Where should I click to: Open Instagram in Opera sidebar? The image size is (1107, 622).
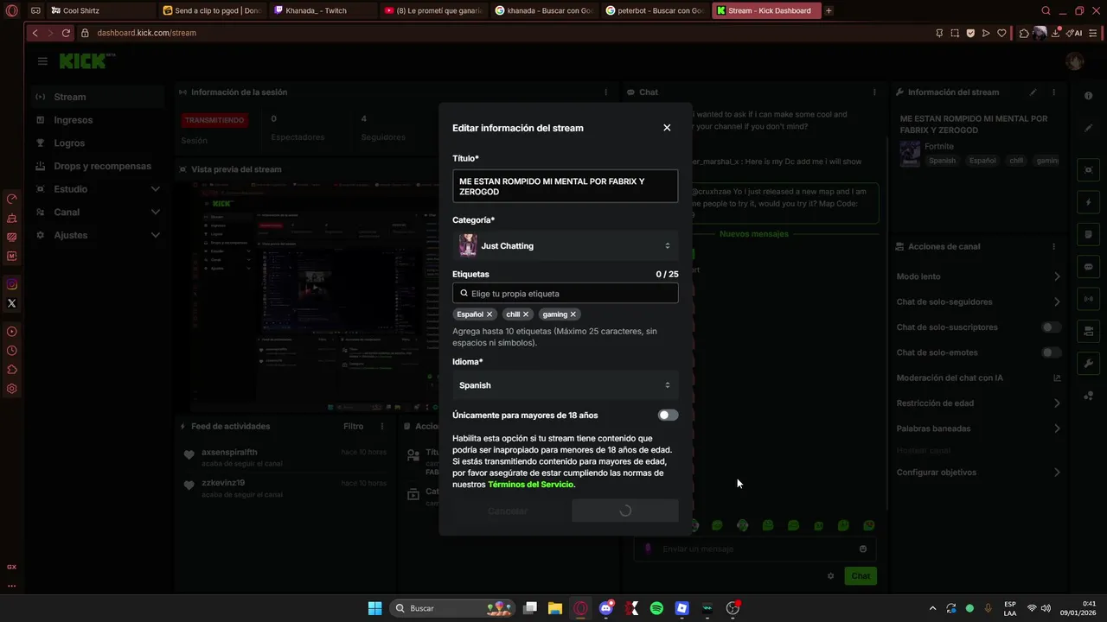click(x=11, y=284)
